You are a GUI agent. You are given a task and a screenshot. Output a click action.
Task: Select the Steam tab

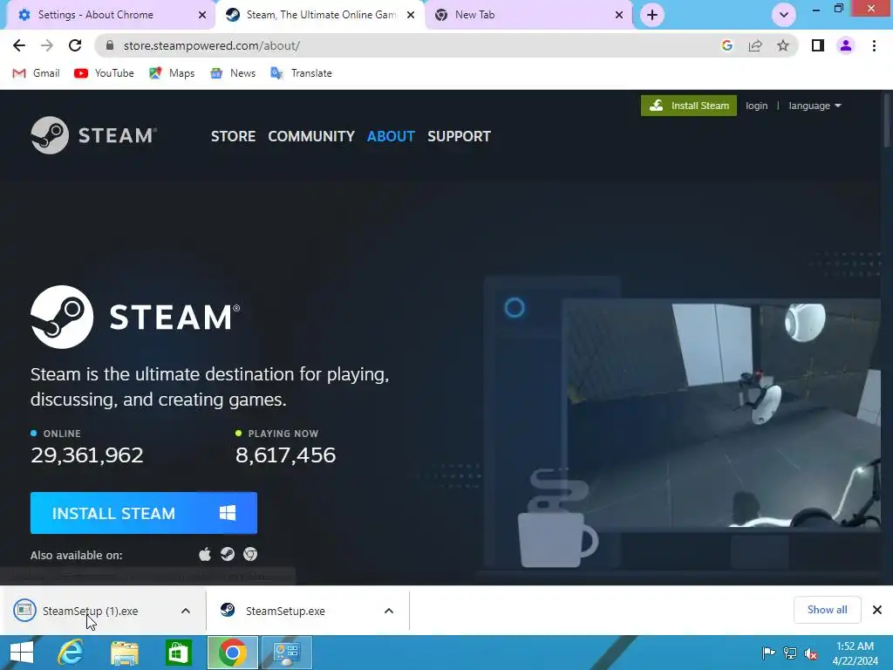[320, 15]
